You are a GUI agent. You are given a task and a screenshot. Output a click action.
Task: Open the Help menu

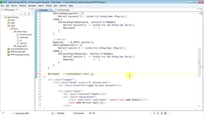[71, 6]
